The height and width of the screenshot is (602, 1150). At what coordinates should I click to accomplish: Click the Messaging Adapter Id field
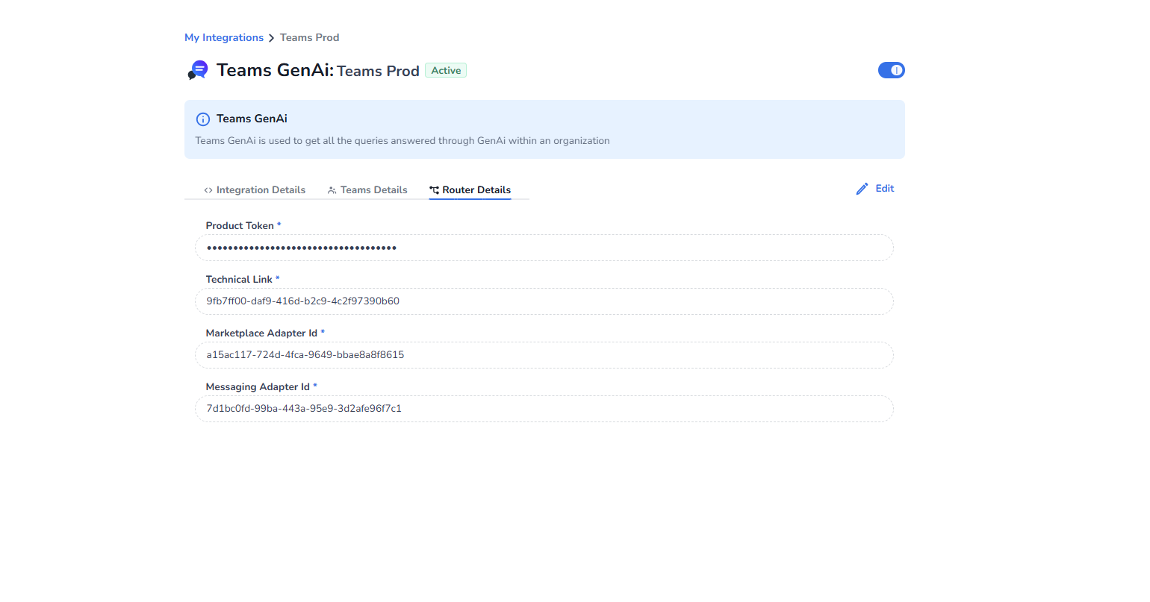(544, 409)
